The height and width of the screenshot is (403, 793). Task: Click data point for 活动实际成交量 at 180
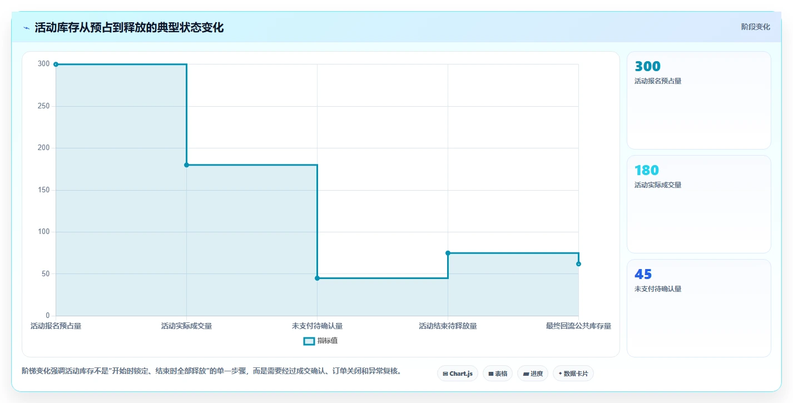(186, 165)
